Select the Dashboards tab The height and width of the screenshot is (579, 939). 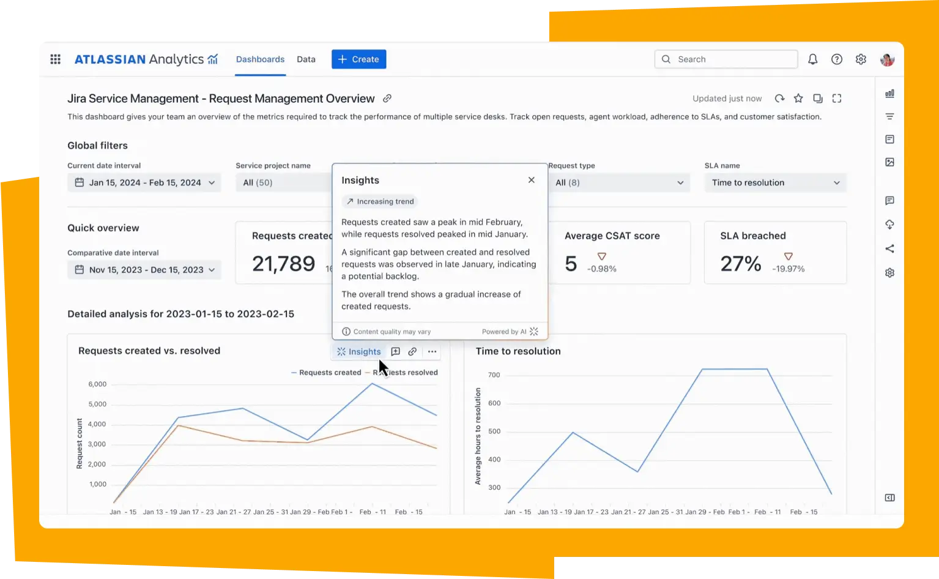(x=260, y=59)
